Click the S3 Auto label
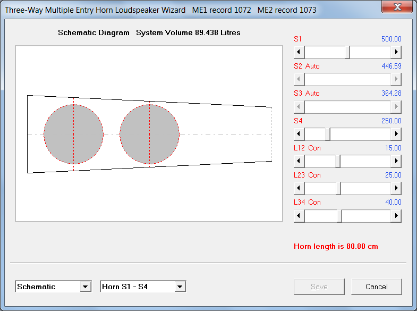 307,93
